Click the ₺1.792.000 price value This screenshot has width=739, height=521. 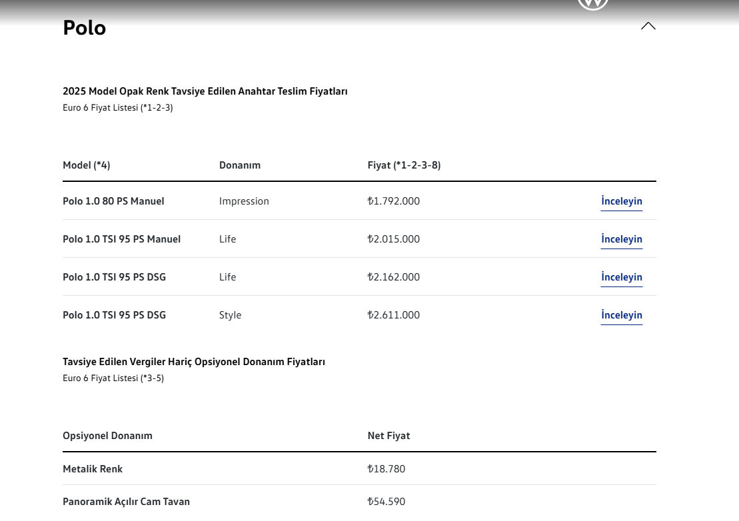(394, 201)
